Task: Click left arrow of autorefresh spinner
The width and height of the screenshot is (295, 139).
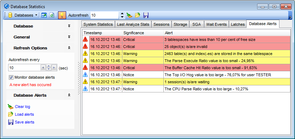Action: [x=43, y=67]
